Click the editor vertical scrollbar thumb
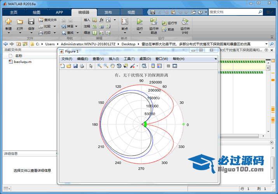278x194 pixels. (268, 68)
